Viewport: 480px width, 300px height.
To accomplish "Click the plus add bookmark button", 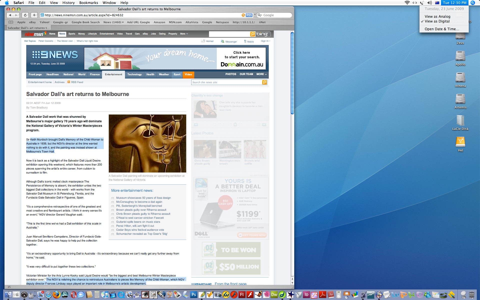I will tap(34, 15).
